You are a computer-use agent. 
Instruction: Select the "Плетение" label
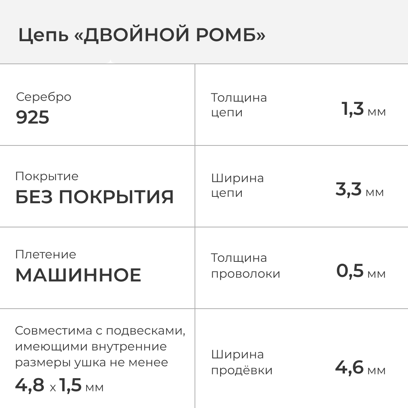point(46,254)
